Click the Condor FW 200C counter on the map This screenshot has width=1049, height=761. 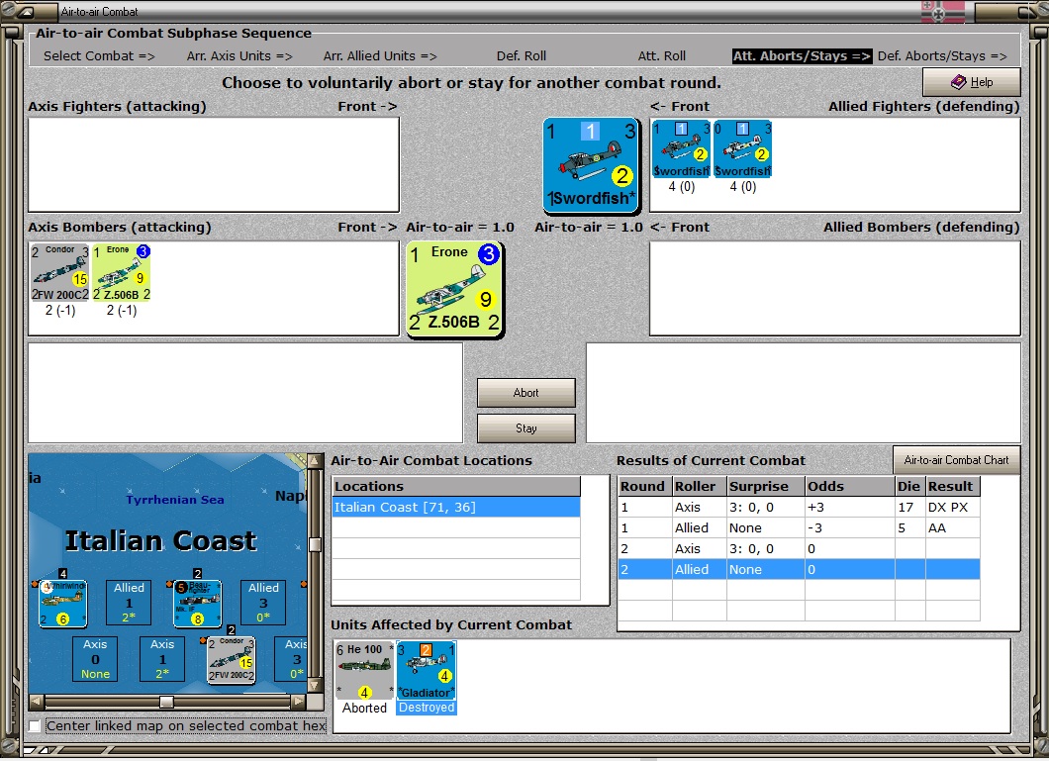231,659
